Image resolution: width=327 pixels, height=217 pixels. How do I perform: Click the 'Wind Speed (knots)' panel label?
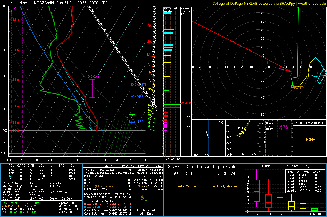click(x=170, y=10)
